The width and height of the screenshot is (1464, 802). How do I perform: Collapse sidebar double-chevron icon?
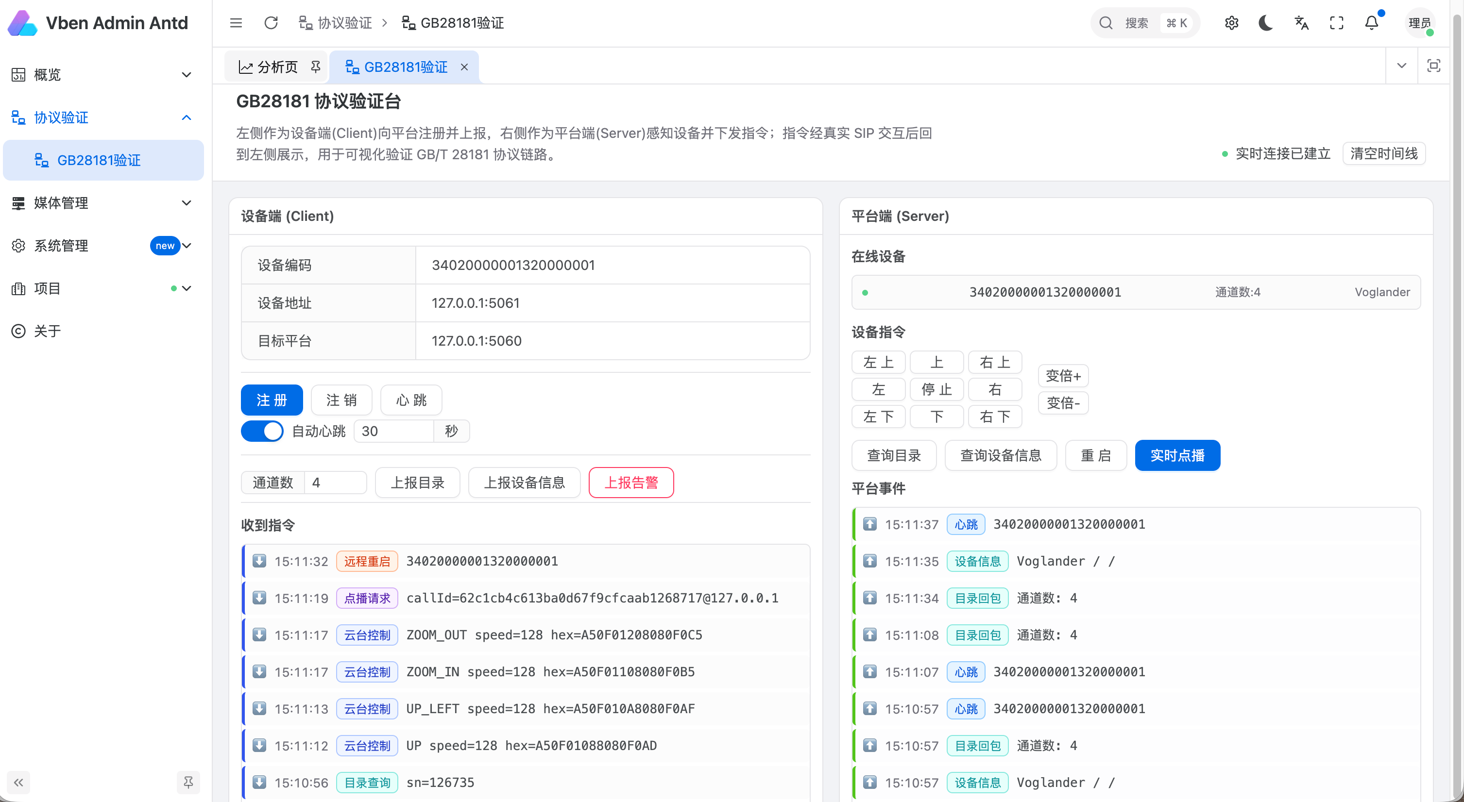click(x=18, y=783)
